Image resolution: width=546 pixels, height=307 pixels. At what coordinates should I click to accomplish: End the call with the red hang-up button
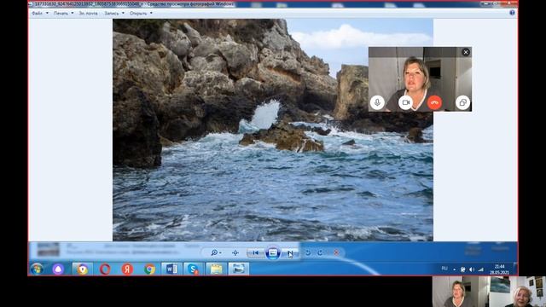point(434,102)
